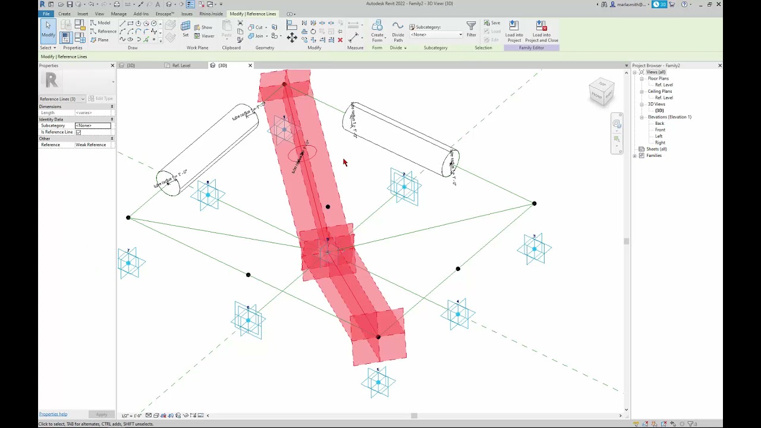
Task: Toggle Is Reference Line checkbox
Action: pyautogui.click(x=78, y=132)
